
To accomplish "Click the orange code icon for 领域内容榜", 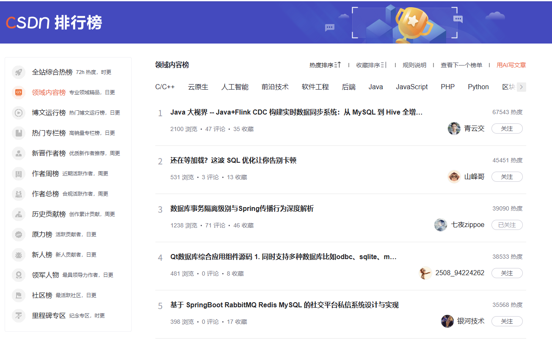I will pyautogui.click(x=19, y=93).
